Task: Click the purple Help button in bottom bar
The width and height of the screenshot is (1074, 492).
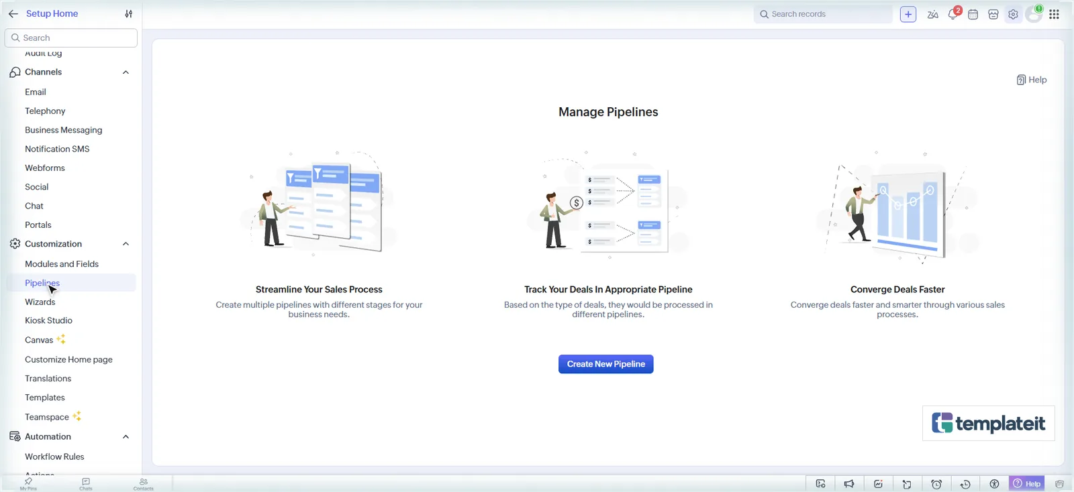Action: (1027, 483)
